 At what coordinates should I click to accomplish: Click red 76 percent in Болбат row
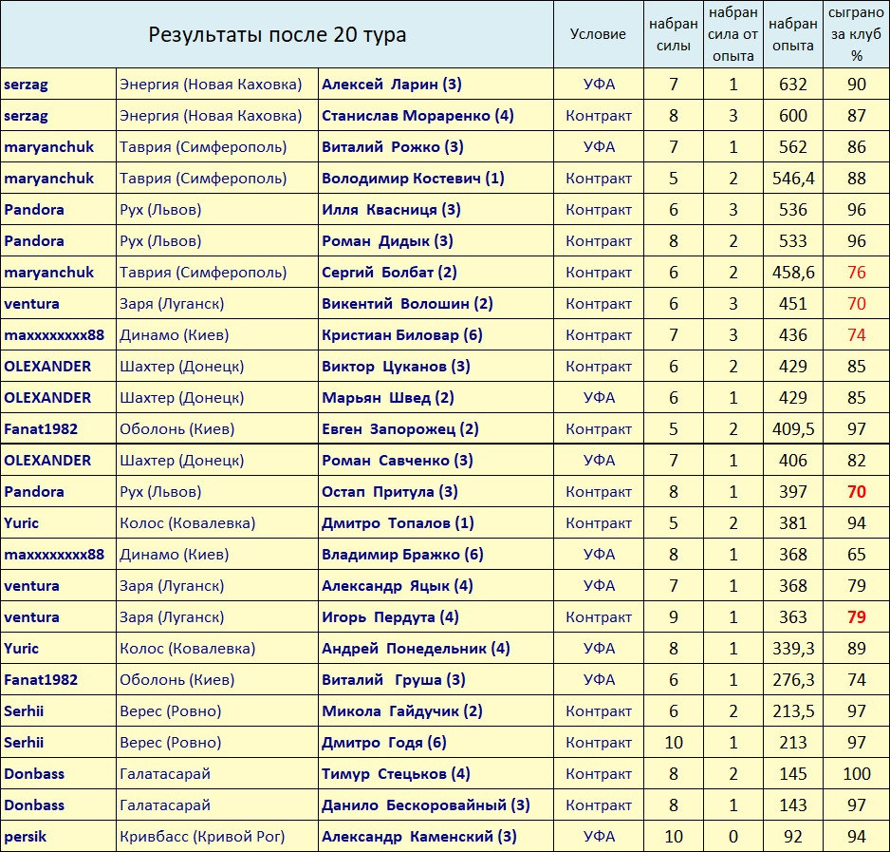click(857, 273)
